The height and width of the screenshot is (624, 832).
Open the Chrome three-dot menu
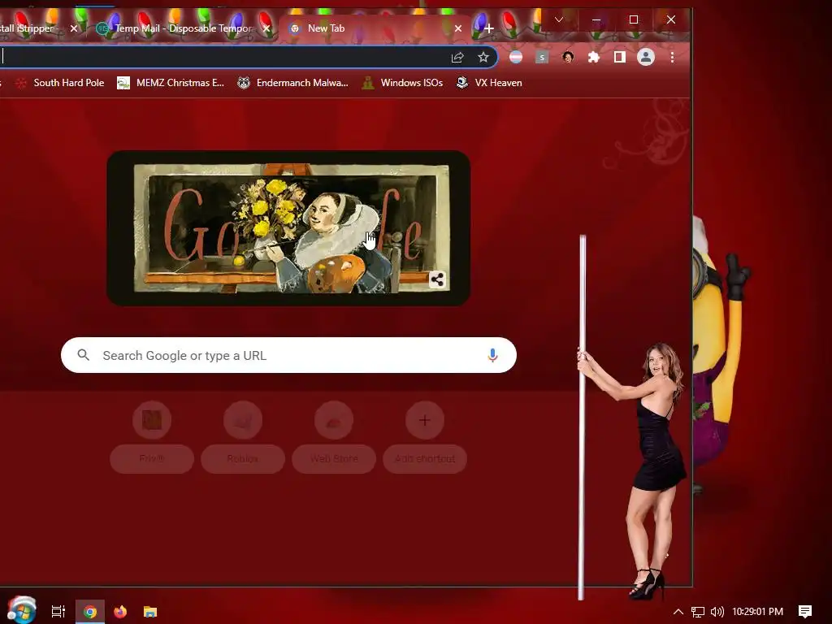672,58
